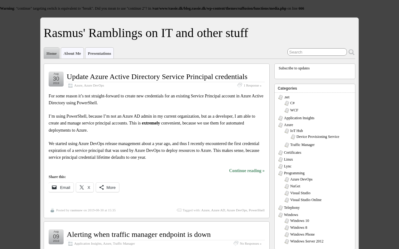This screenshot has width=399, height=249.
Task: Click the category folder icon under first post title
Action: [x=70, y=86]
